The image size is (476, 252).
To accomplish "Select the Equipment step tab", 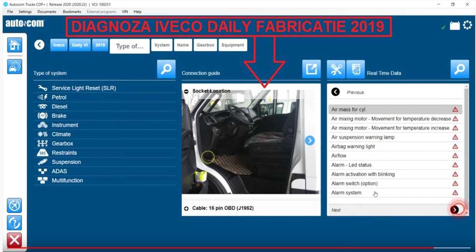I will point(233,45).
